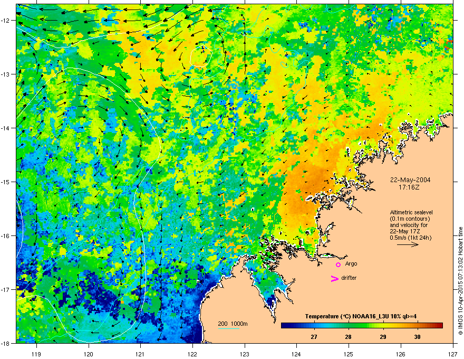Click the longitude 122 axis label

click(192, 354)
